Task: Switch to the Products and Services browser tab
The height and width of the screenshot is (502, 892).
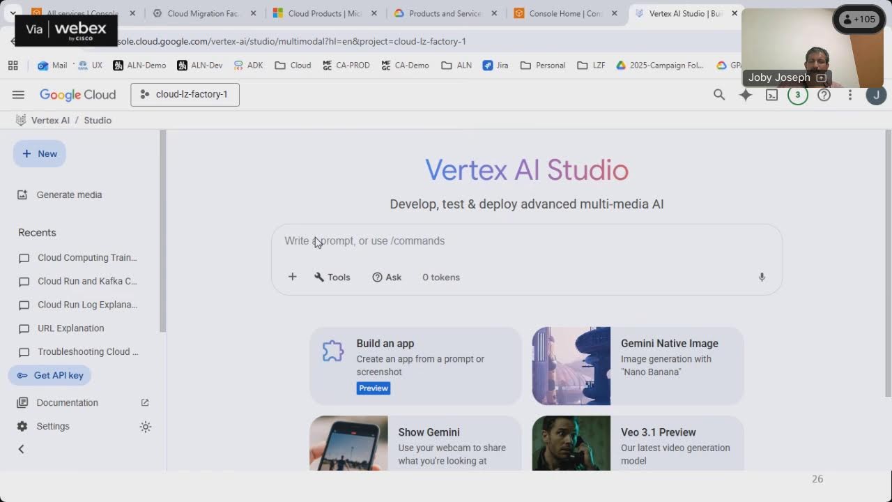Action: coord(445,13)
